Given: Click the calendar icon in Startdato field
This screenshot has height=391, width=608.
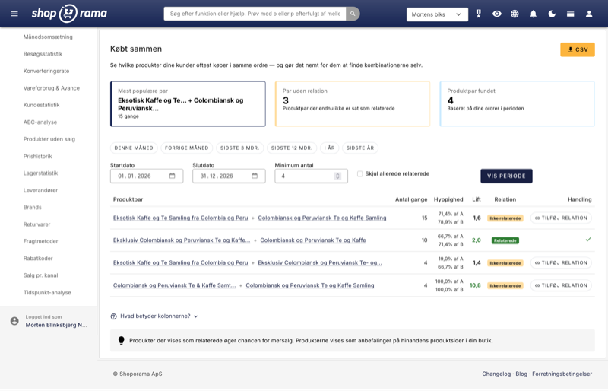Looking at the screenshot, I should pyautogui.click(x=173, y=176).
